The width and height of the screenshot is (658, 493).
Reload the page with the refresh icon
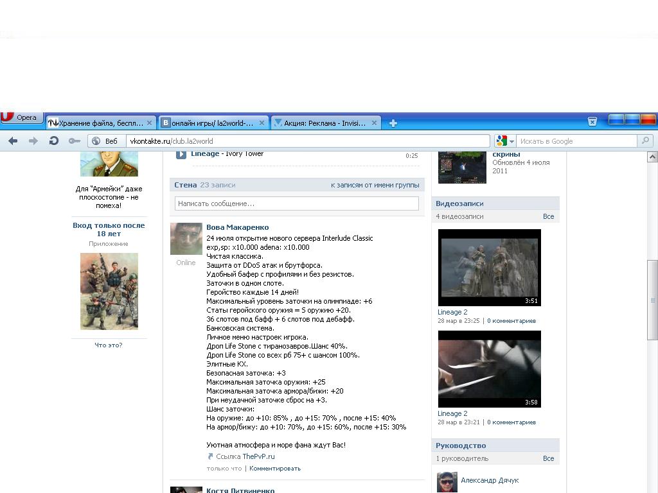[54, 141]
